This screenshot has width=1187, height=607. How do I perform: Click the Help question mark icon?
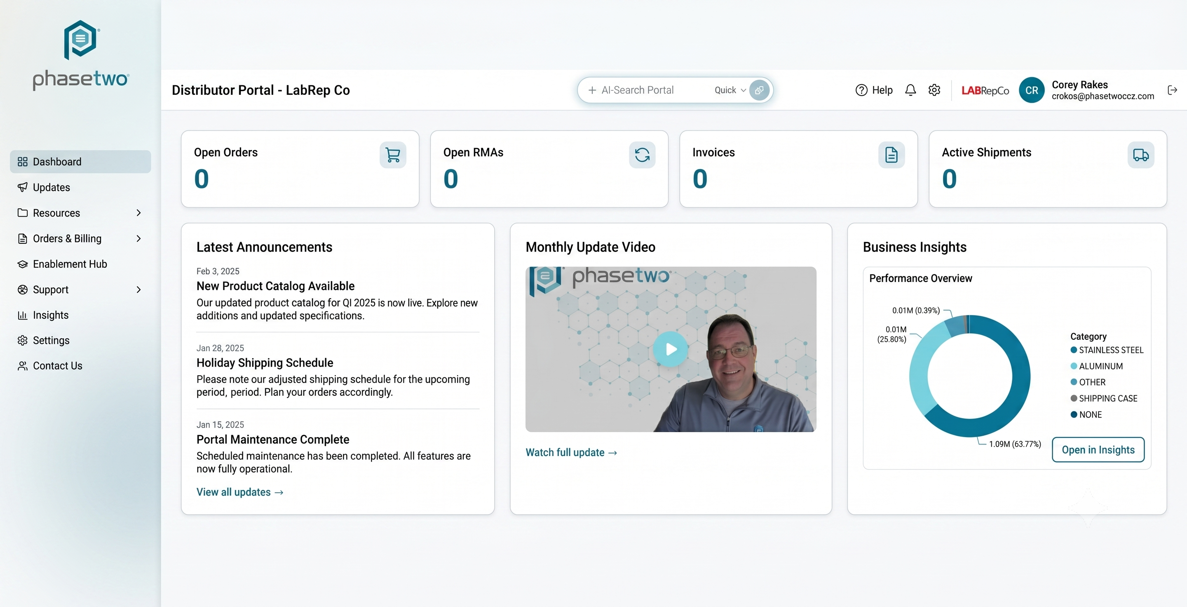pos(861,90)
